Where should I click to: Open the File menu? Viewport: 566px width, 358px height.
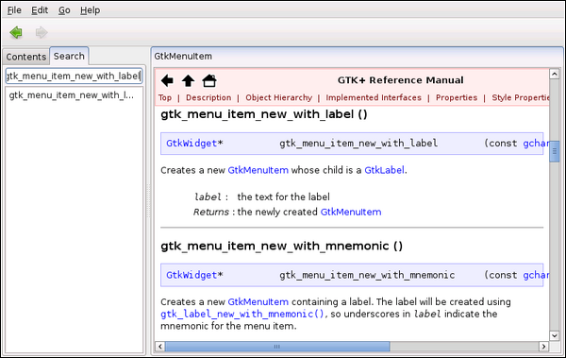tap(14, 10)
